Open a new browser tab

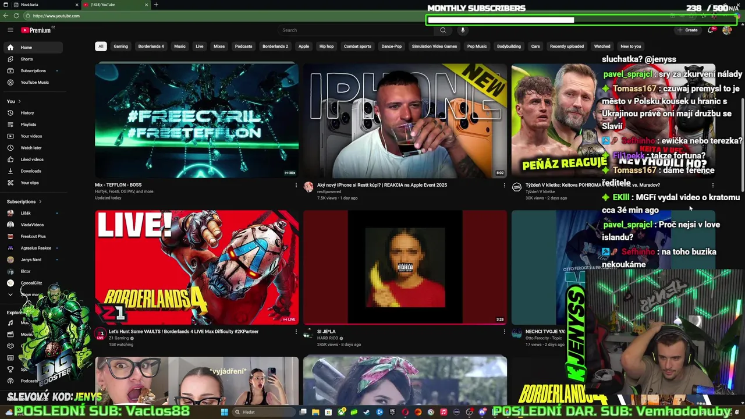[x=156, y=5]
